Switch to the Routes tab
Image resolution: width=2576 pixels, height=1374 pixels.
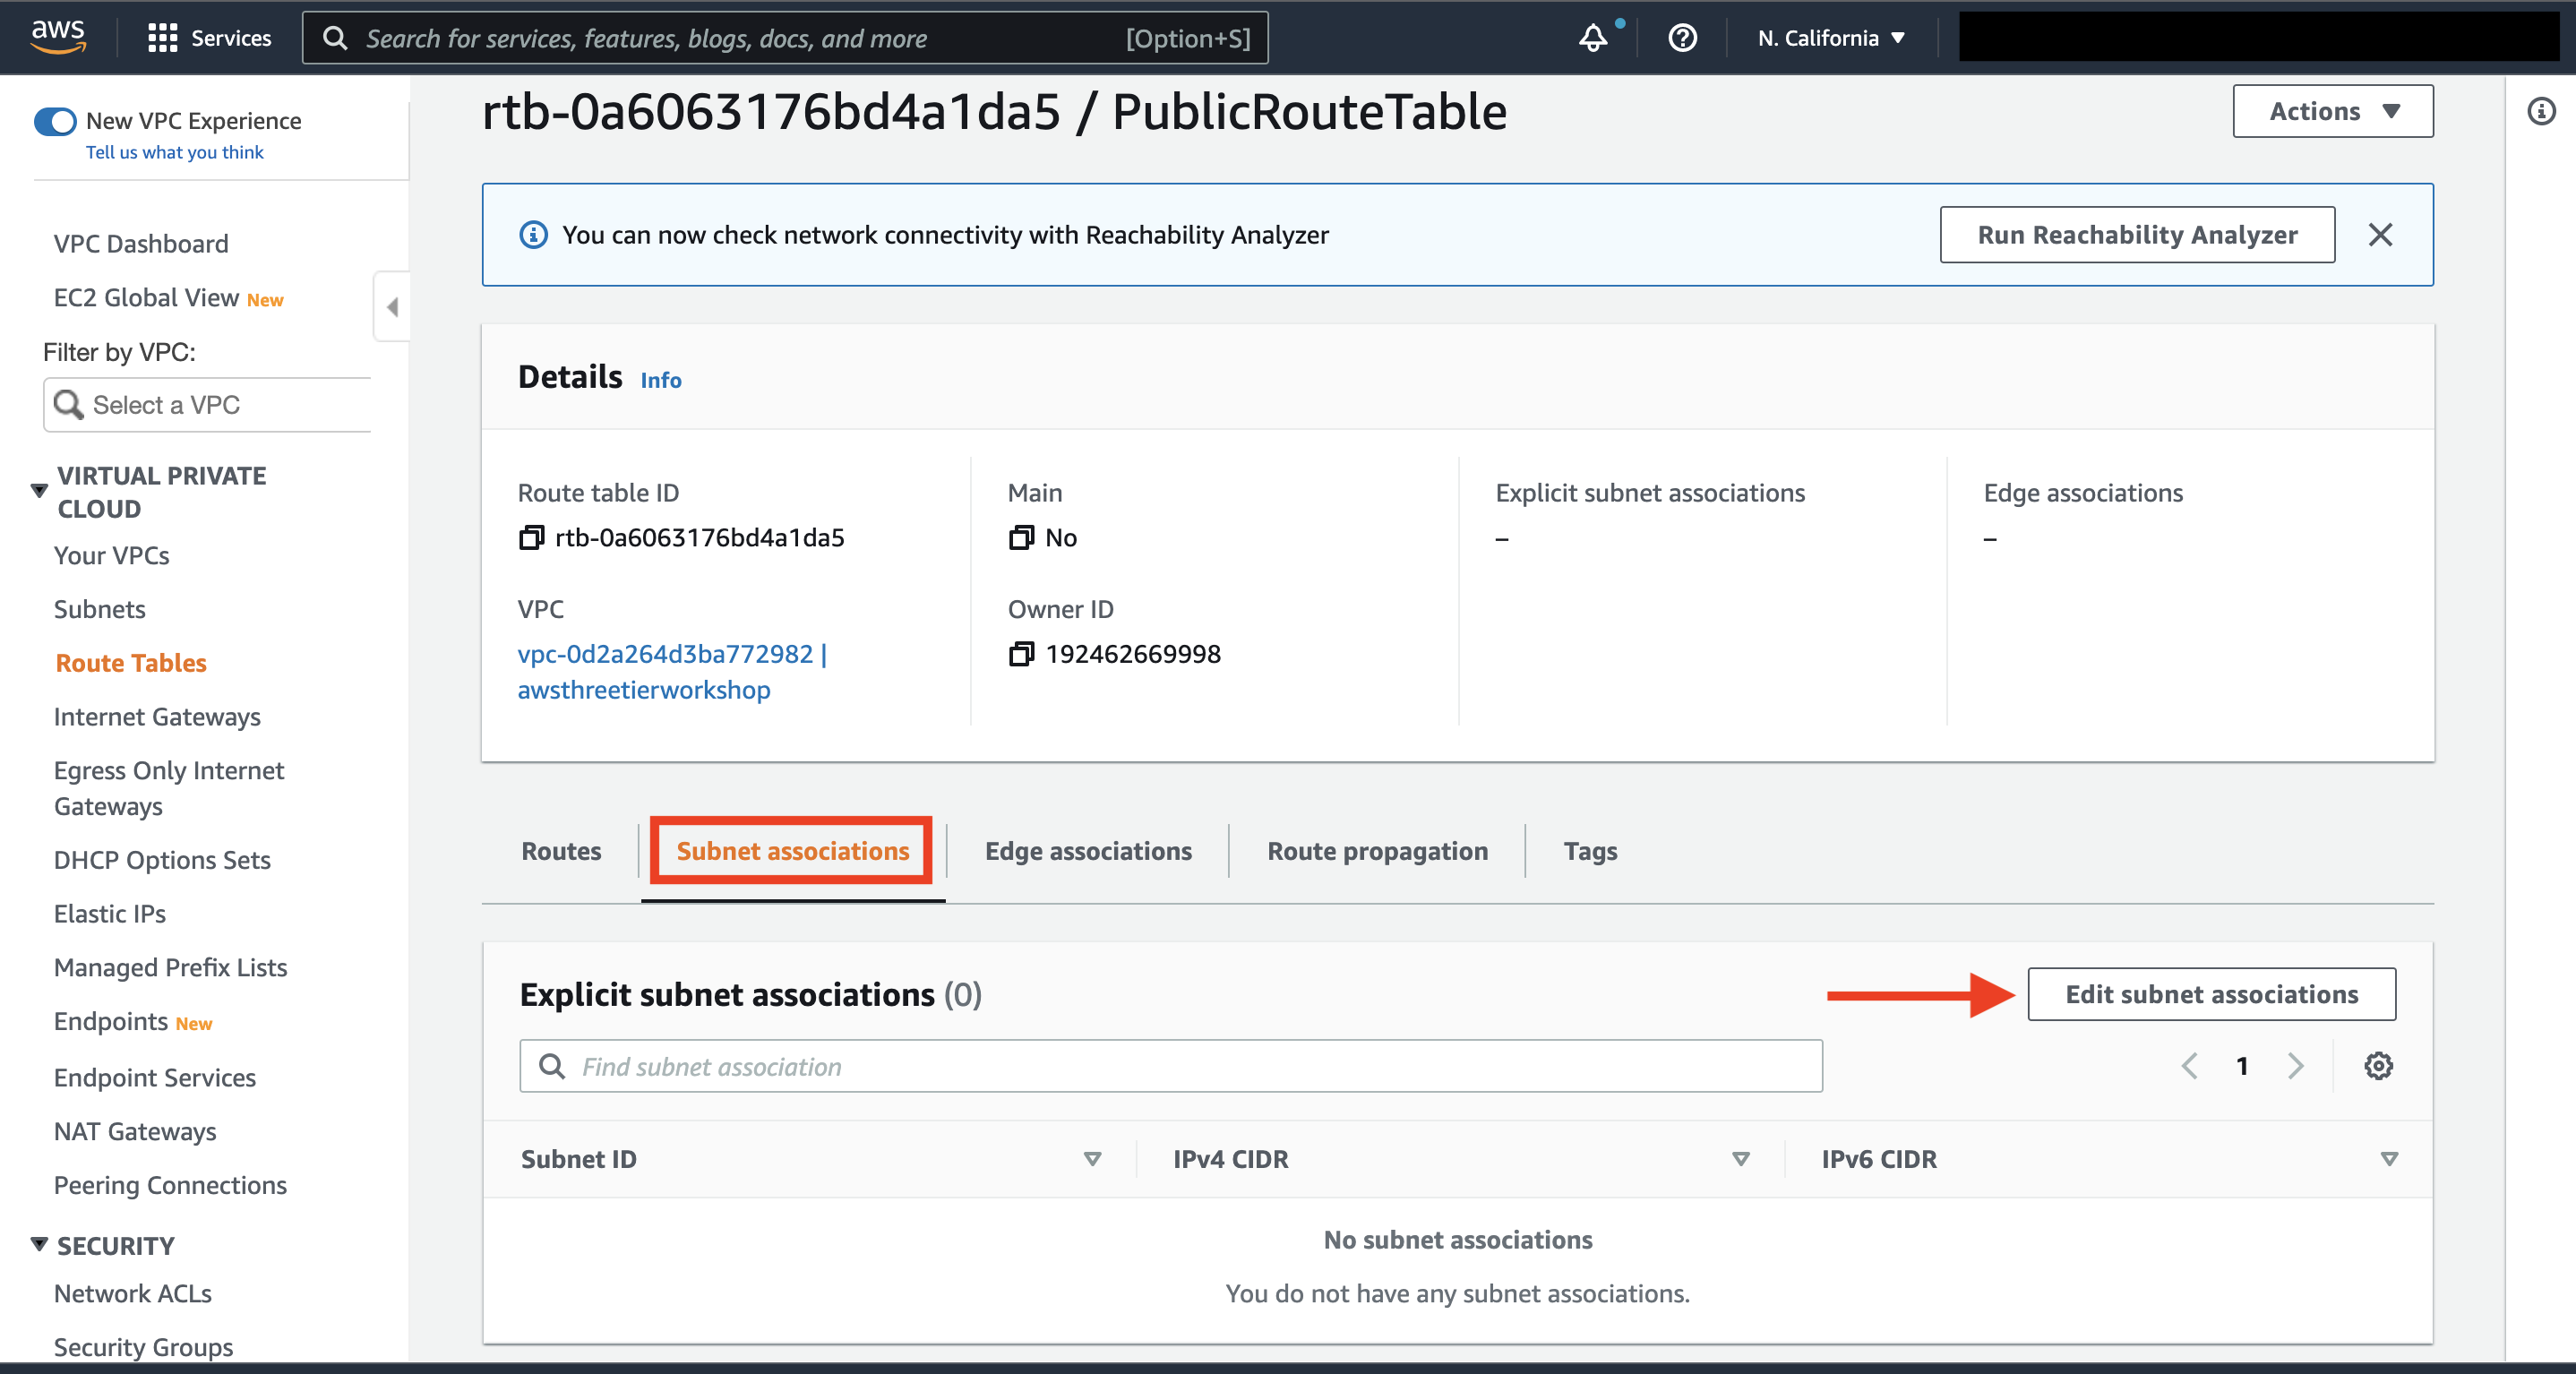point(561,851)
